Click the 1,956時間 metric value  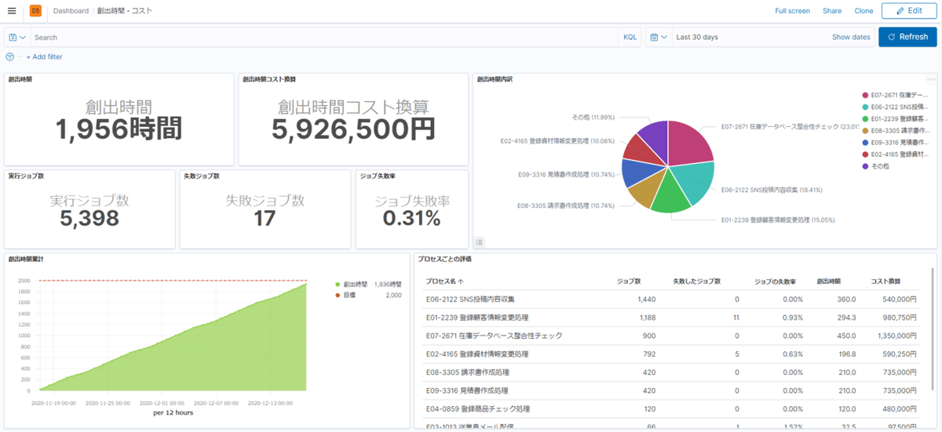pyautogui.click(x=119, y=130)
